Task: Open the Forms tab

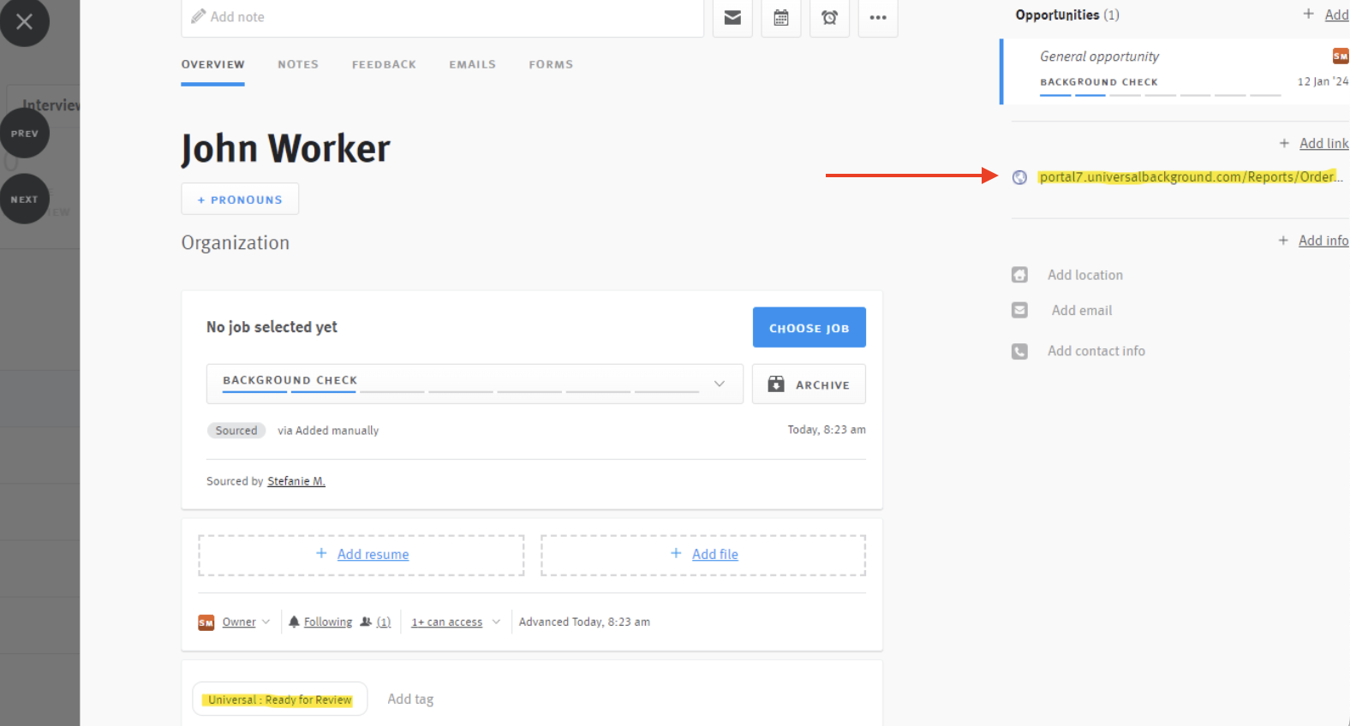Action: [551, 64]
